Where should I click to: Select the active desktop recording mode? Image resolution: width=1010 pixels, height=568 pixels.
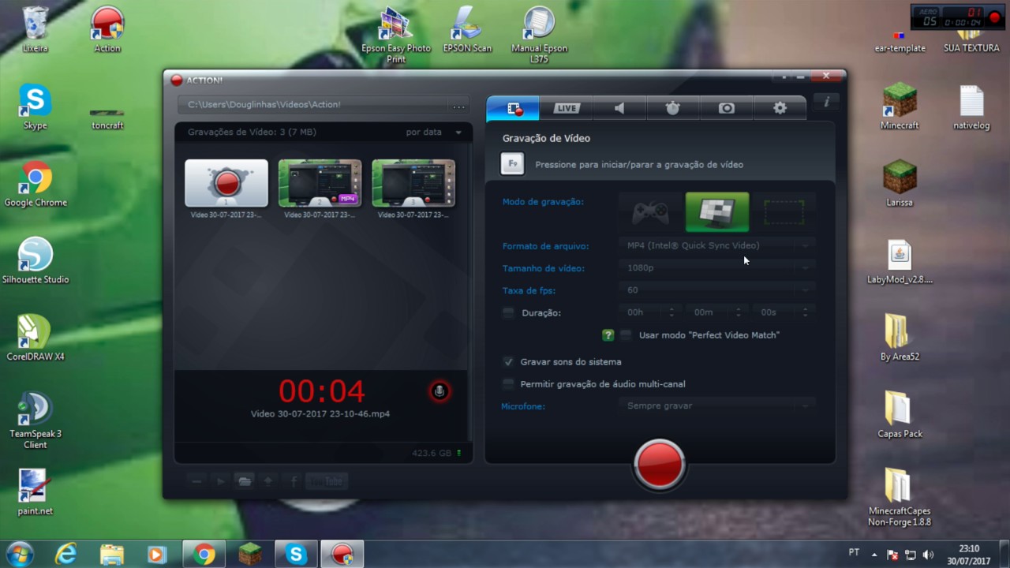pos(717,212)
